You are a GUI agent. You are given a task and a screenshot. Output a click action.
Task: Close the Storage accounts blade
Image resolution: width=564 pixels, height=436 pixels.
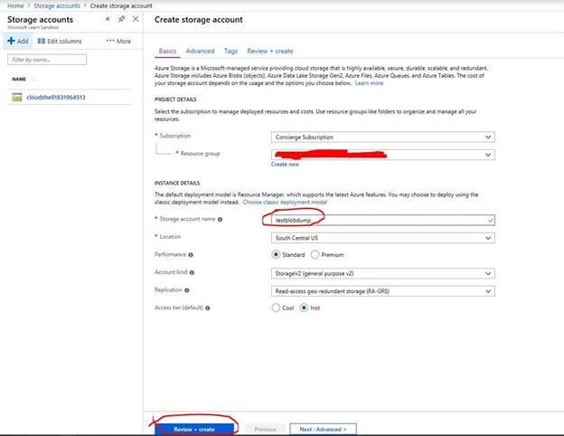[x=136, y=19]
